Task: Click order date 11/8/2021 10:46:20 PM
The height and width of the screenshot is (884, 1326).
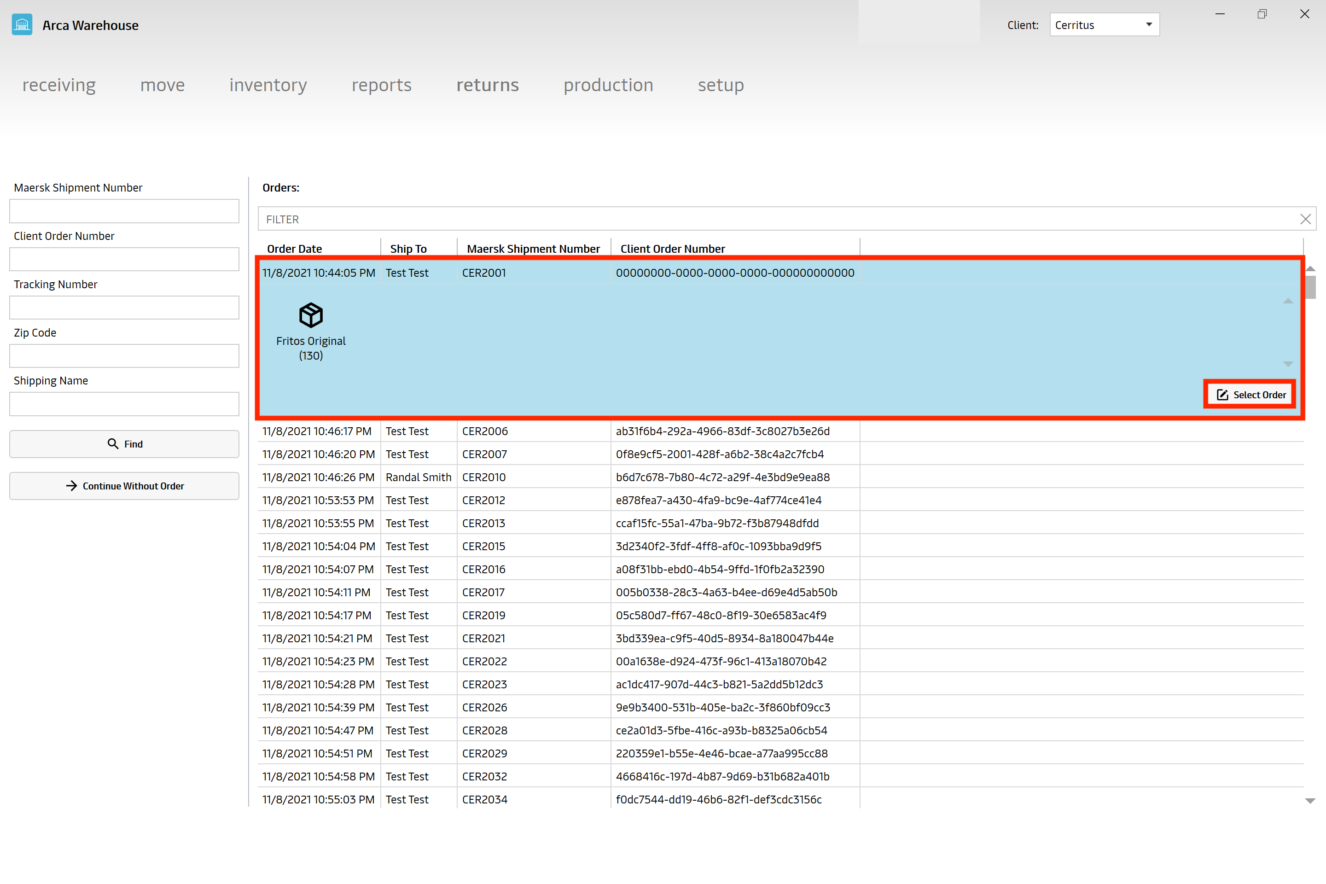Action: [x=319, y=454]
